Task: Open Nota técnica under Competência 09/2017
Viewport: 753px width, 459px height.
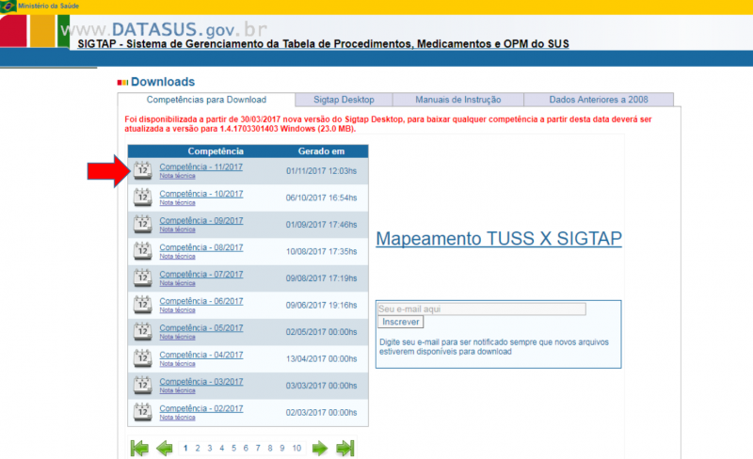Action: pos(177,229)
